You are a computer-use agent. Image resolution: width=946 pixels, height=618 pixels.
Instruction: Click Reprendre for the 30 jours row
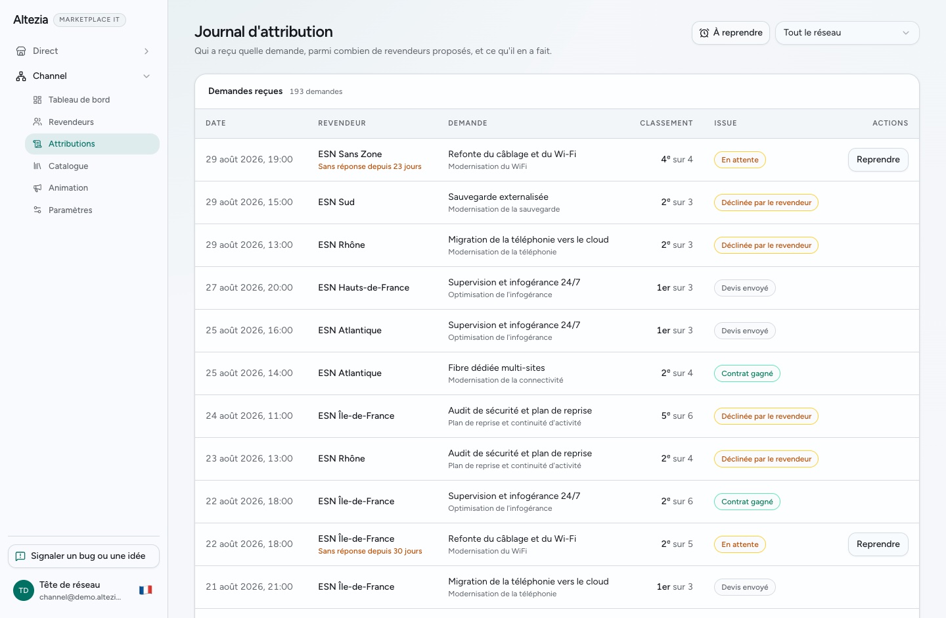pyautogui.click(x=878, y=544)
